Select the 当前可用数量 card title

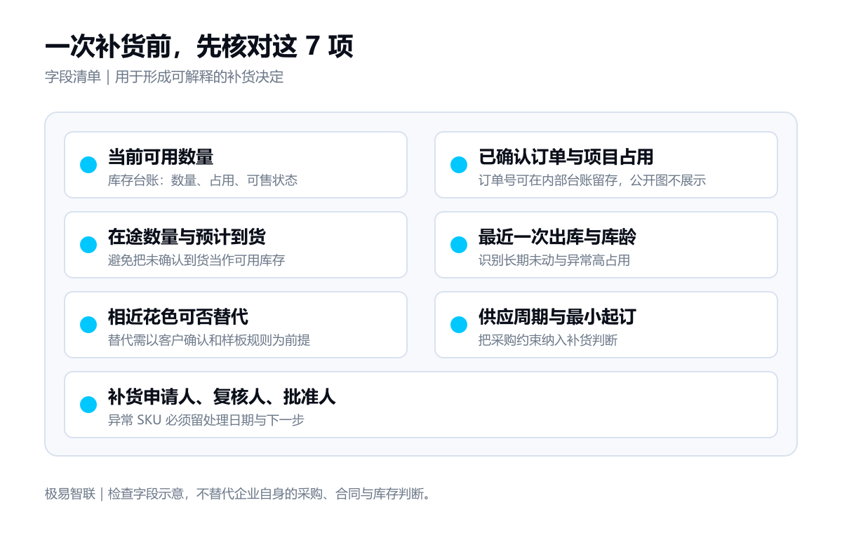point(161,156)
